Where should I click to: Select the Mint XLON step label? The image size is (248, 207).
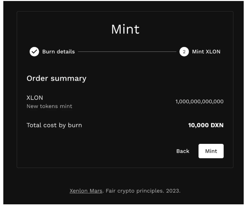[x=206, y=52]
